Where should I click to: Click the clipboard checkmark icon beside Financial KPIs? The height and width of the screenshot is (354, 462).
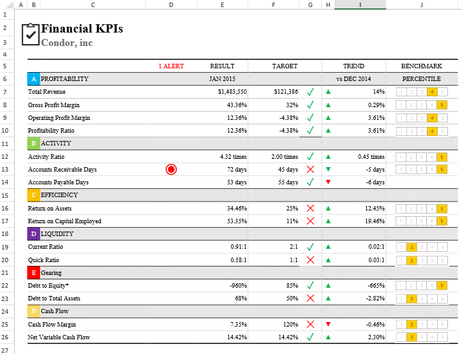pyautogui.click(x=31, y=34)
